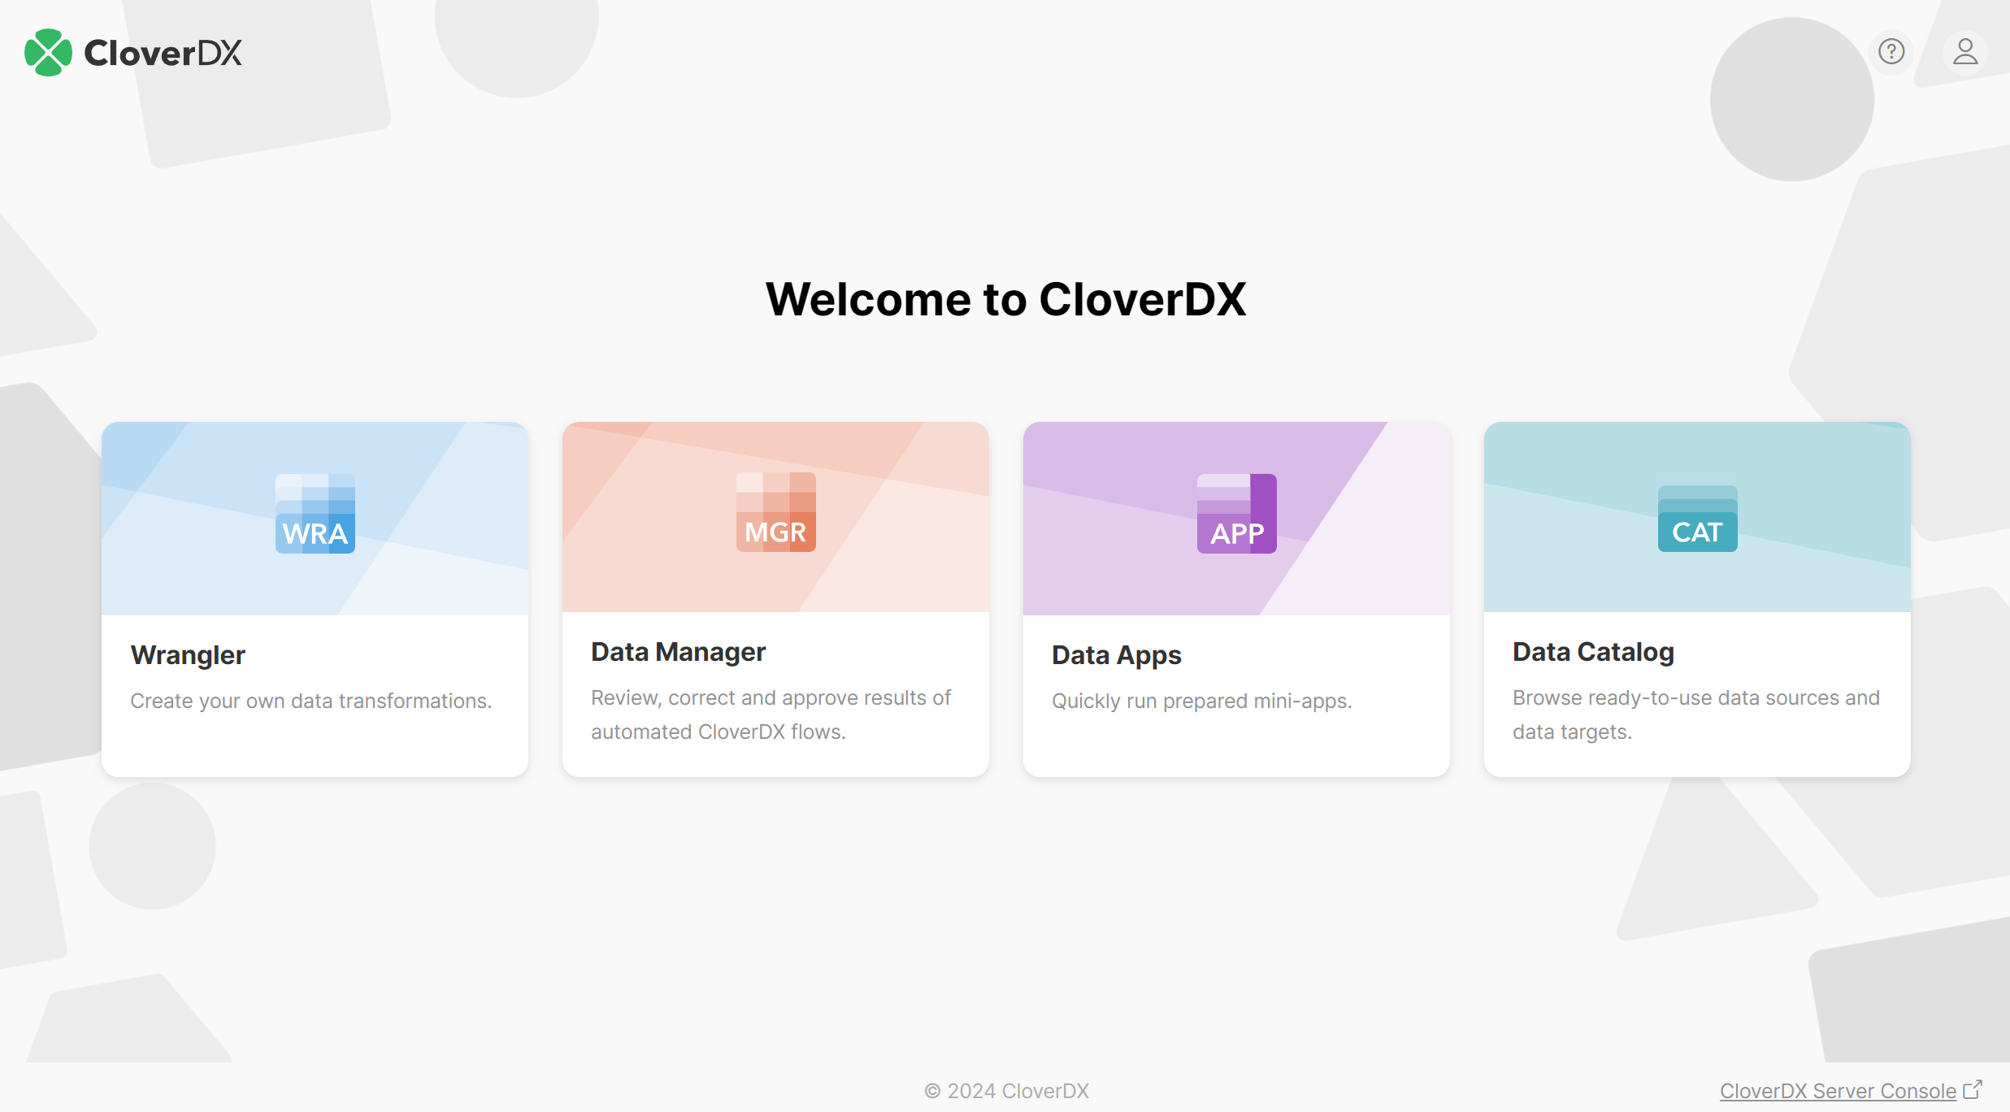This screenshot has height=1112, width=2010.
Task: Toggle user account settings
Action: click(1964, 52)
